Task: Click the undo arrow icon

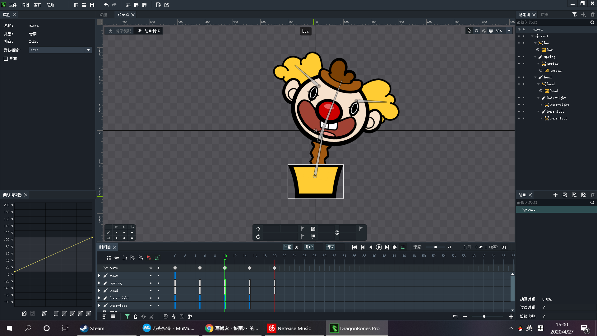Action: (x=106, y=5)
